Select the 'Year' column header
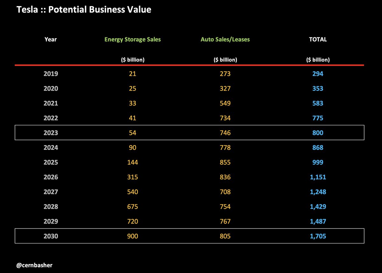This screenshot has height=273, width=382. [x=51, y=39]
